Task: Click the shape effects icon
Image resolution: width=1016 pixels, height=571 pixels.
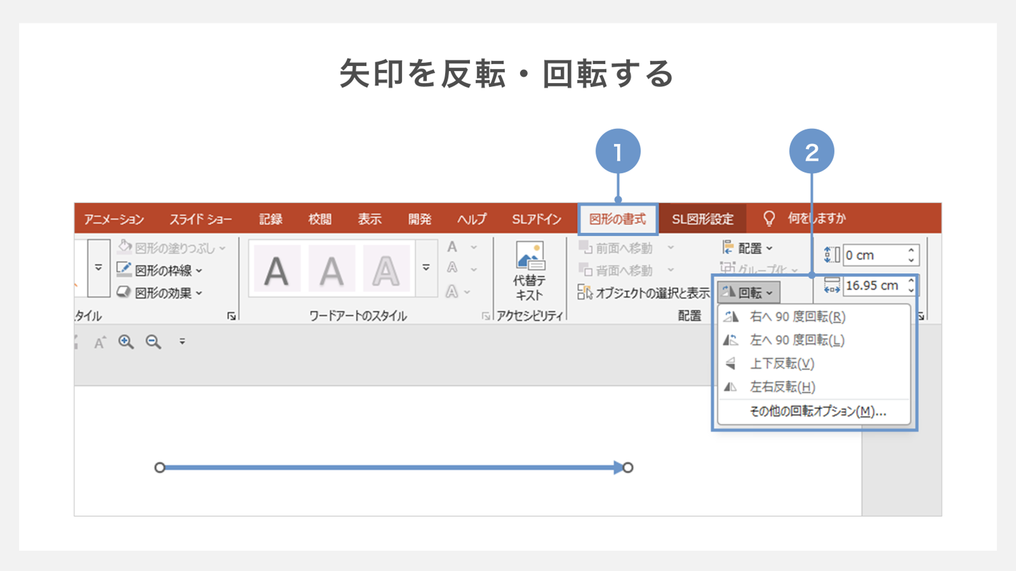Action: click(124, 292)
